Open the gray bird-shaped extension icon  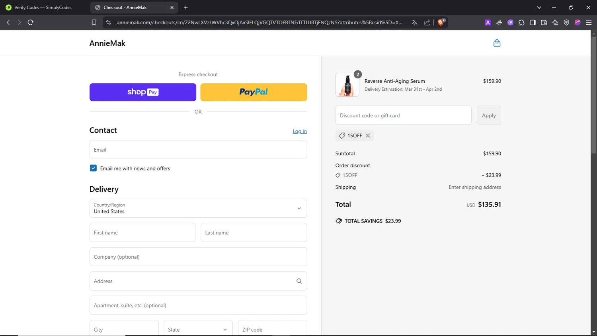(499, 23)
